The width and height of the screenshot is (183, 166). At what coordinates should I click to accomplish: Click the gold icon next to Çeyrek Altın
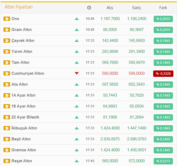[x=7, y=41]
